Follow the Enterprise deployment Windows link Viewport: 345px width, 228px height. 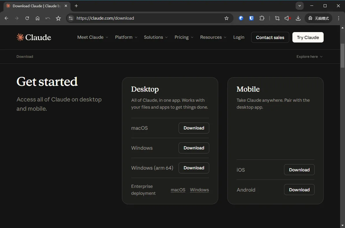[x=199, y=190]
